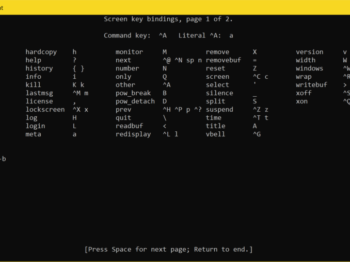Click the "lockscreen" command entry
Viewport: 350px width, 262px height.
pyautogui.click(x=45, y=110)
